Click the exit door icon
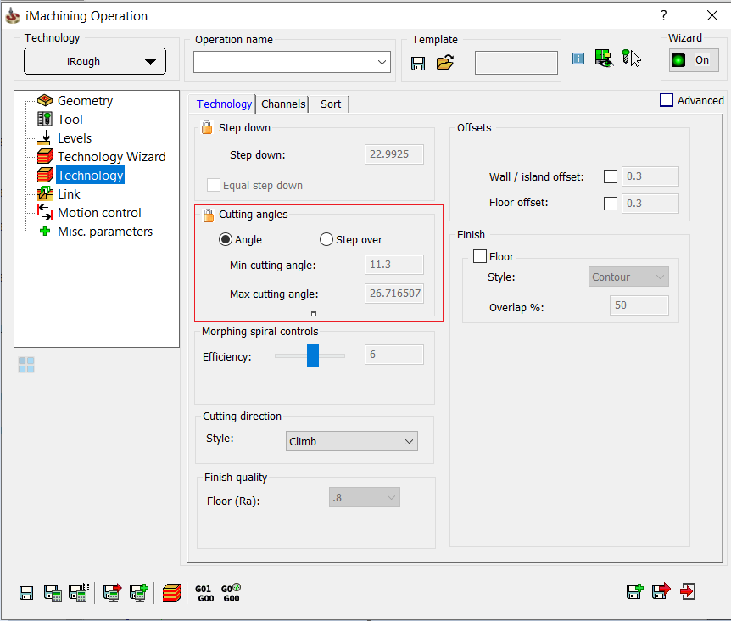 coord(688,591)
